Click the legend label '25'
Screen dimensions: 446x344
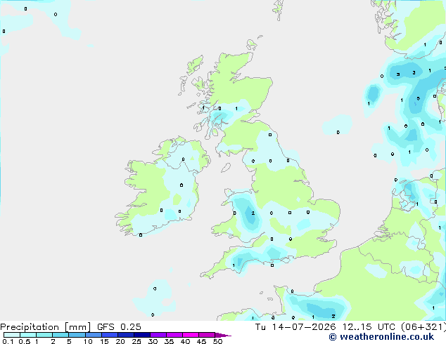click(136, 341)
